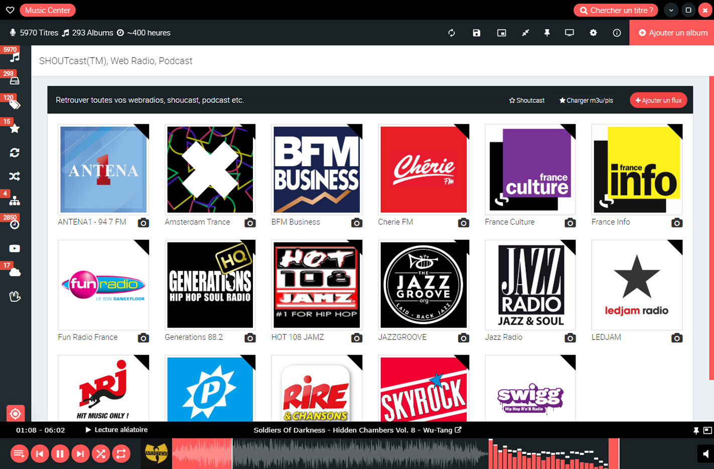714x469 pixels.
Task: Open the favorites star with 15 badge
Action: (x=15, y=128)
